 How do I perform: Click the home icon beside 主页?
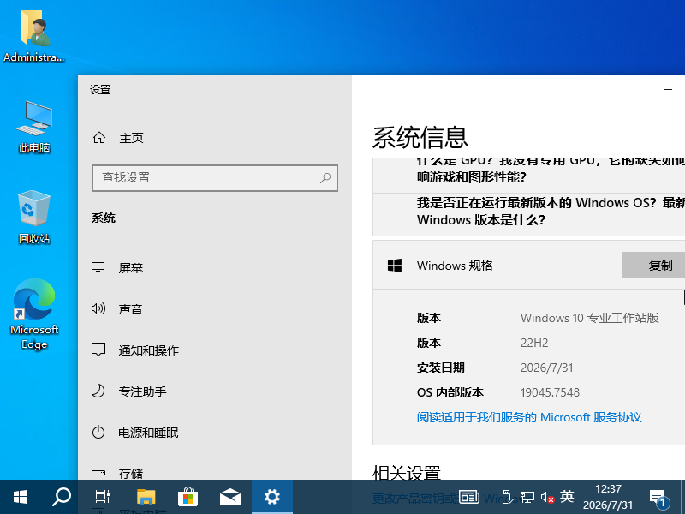tap(99, 138)
